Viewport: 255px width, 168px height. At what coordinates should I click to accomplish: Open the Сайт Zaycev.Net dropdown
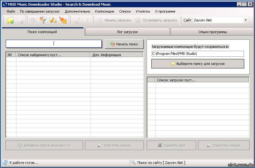[245, 20]
